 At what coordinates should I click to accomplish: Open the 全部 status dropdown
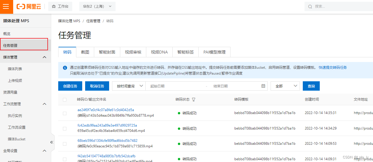(285, 86)
